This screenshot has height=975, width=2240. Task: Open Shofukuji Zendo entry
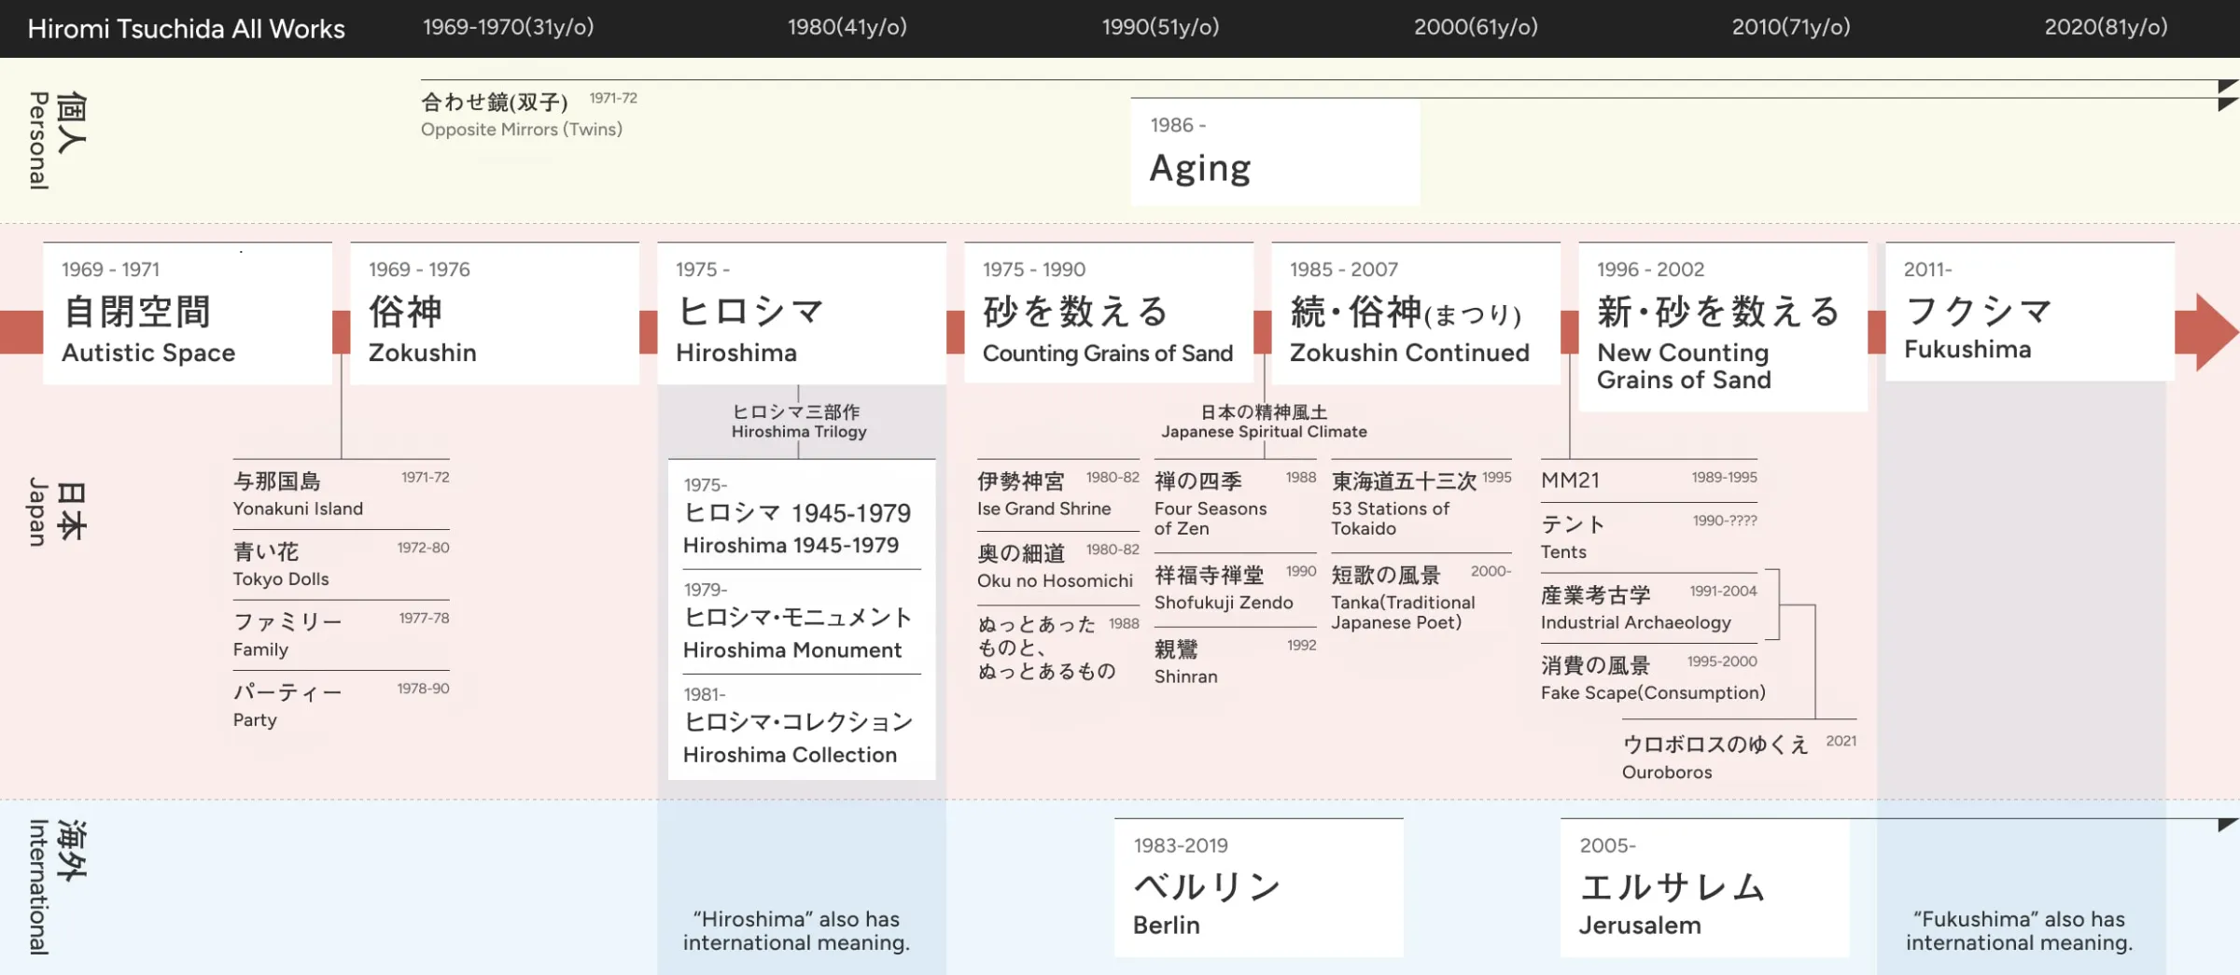(1235, 589)
